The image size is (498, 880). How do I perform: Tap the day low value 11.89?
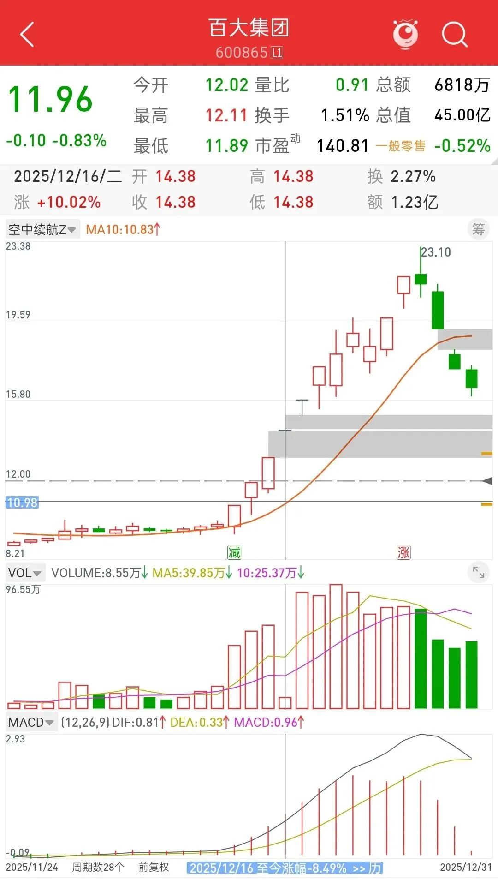click(226, 146)
